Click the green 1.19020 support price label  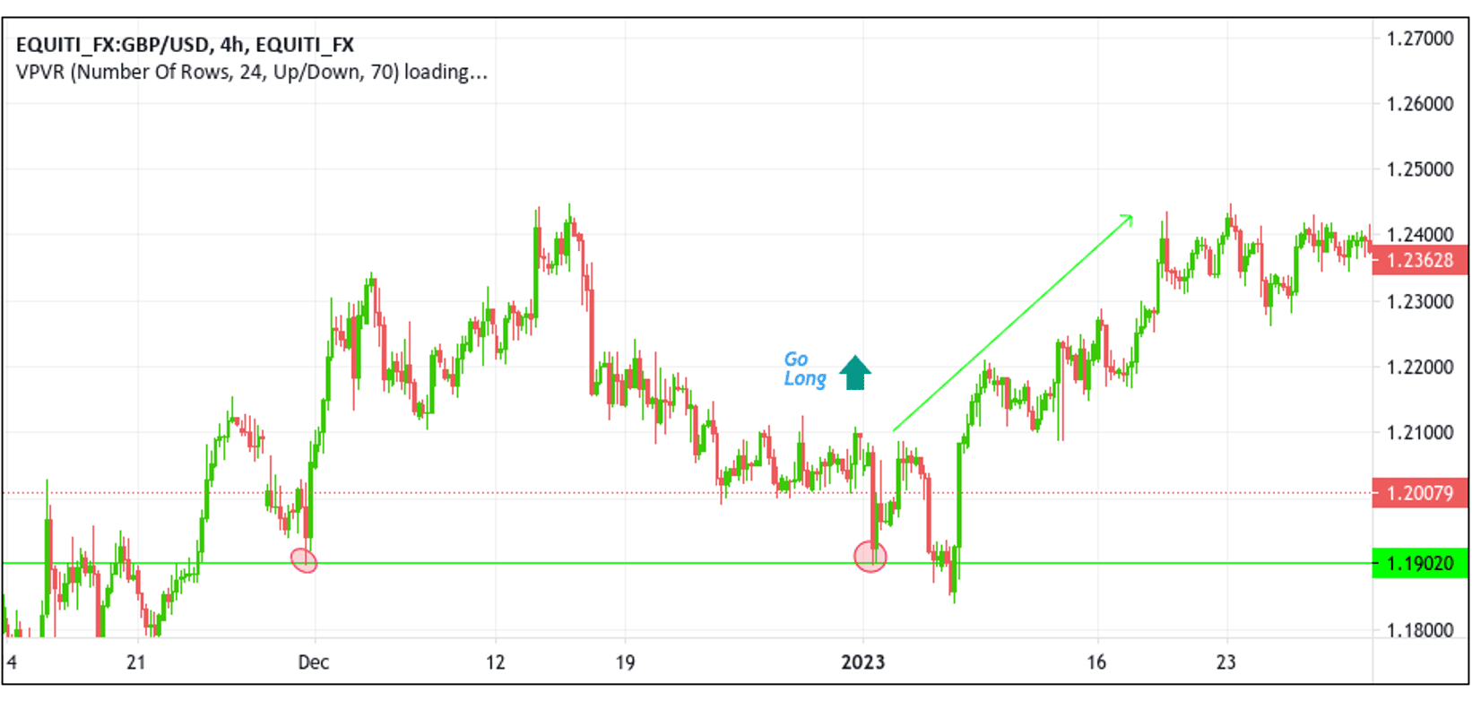click(1419, 563)
